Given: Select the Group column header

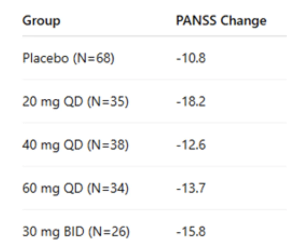Looking at the screenshot, I should (41, 21).
